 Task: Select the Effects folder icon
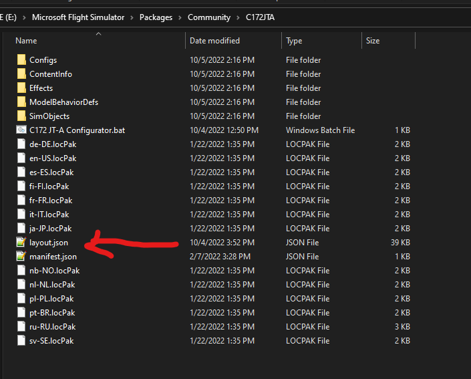[21, 88]
